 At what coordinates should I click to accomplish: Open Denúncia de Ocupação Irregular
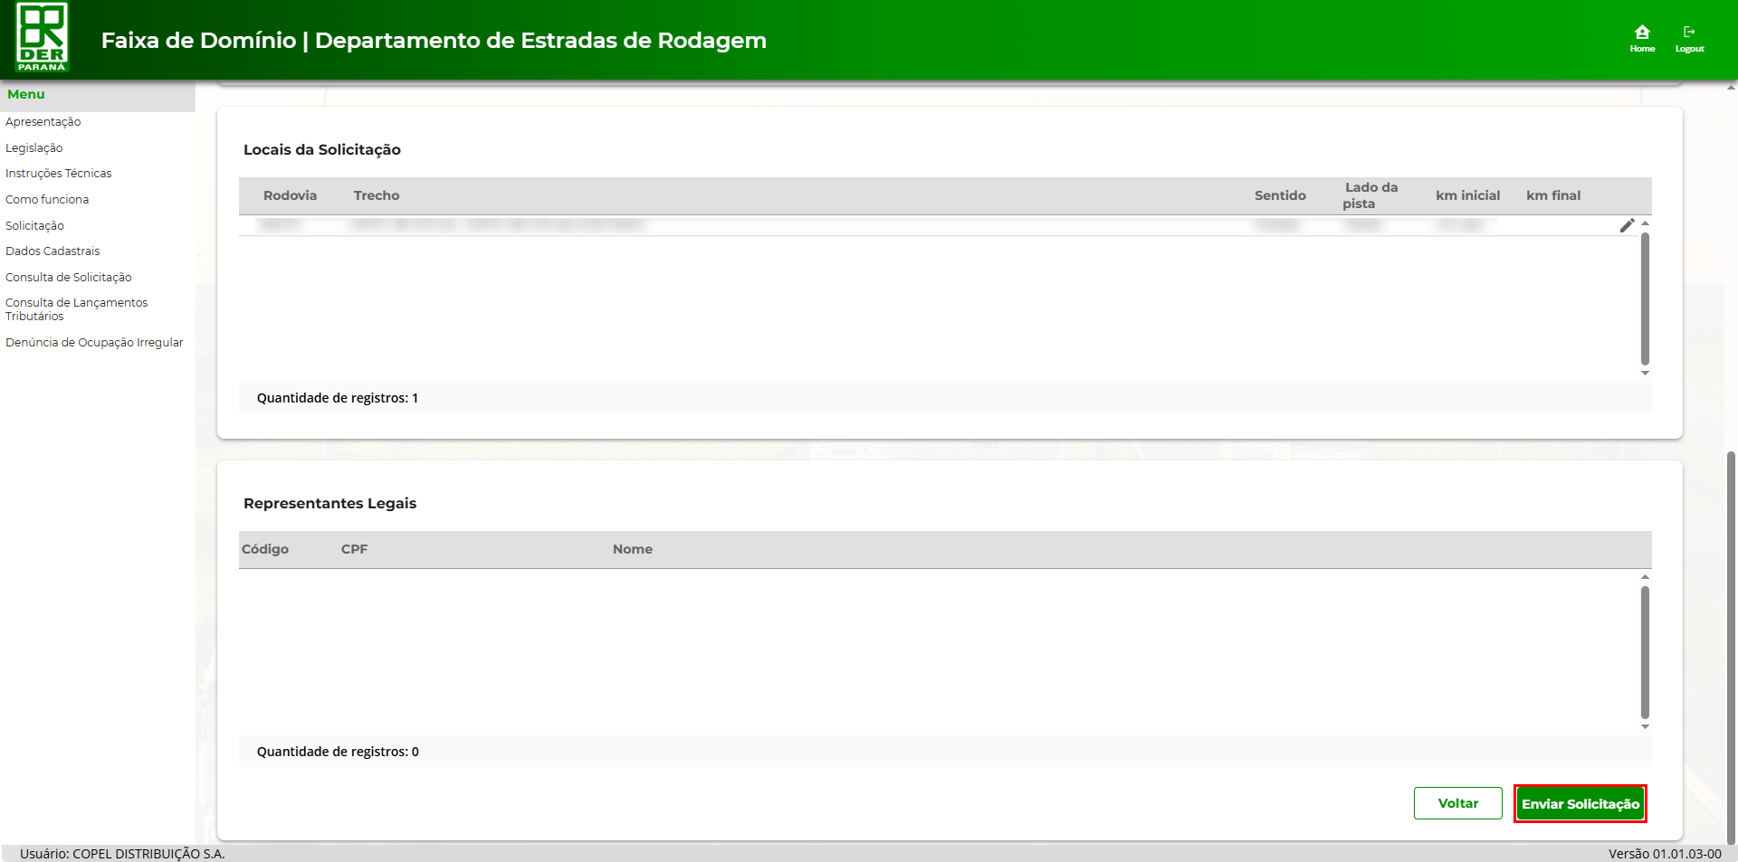(94, 343)
